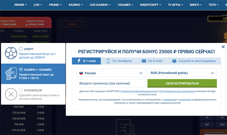This screenshot has height=135, width=227.
Task: Click the 15222.89 RUB stake value
Action: tap(19, 37)
